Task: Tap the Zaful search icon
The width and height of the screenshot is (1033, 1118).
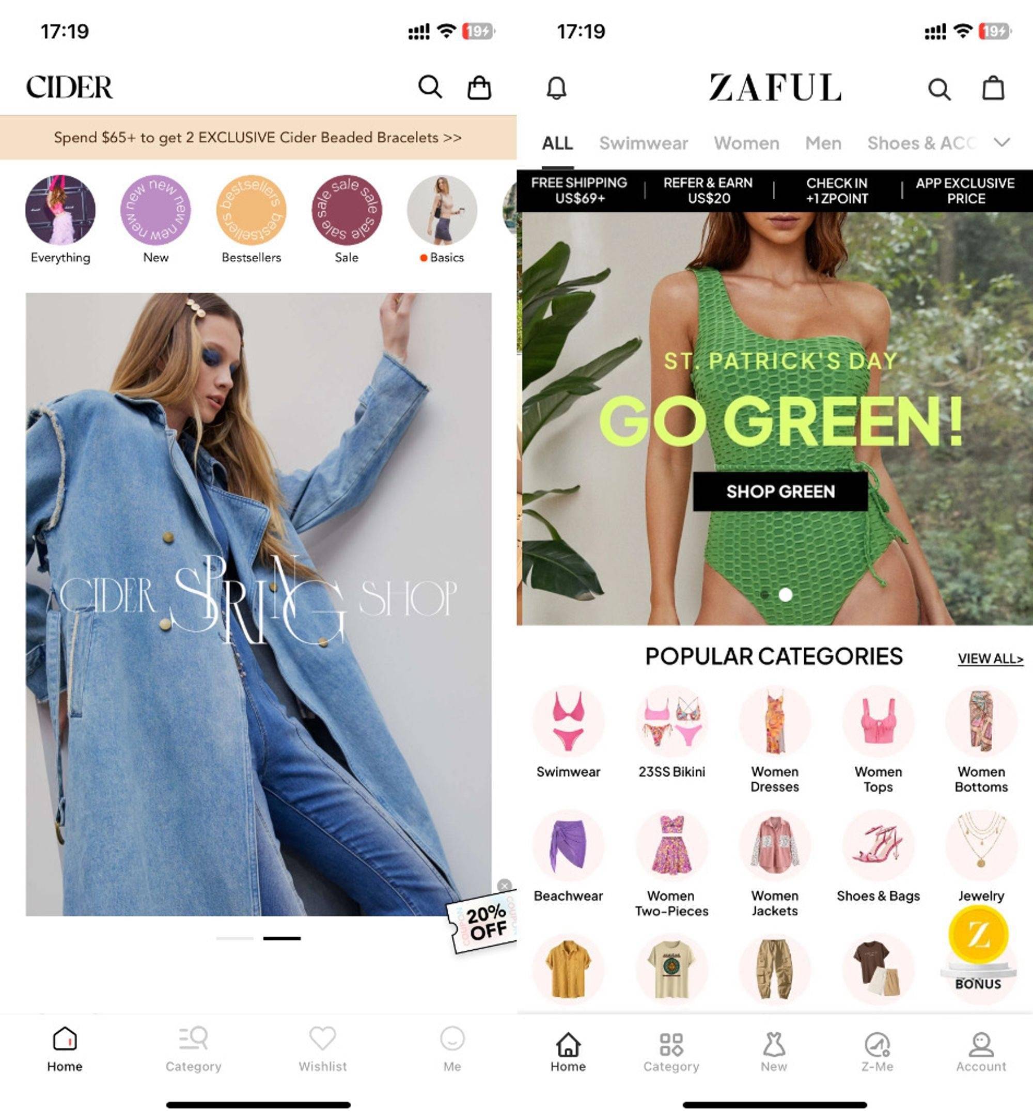Action: click(x=940, y=89)
